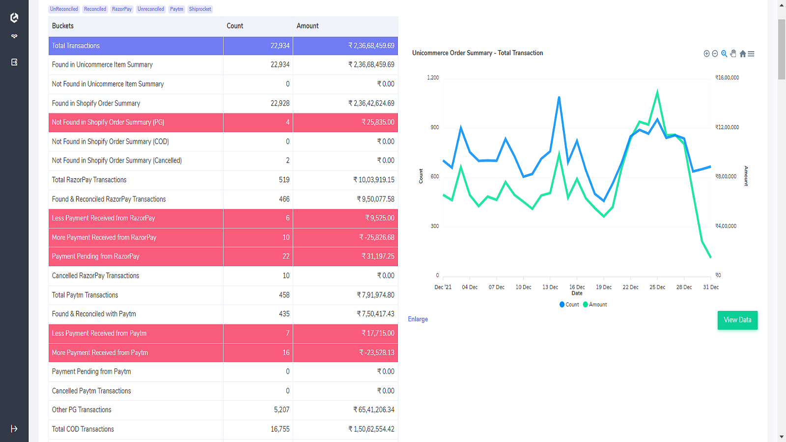
Task: Reset chart zoom with home icon
Action: (x=743, y=54)
